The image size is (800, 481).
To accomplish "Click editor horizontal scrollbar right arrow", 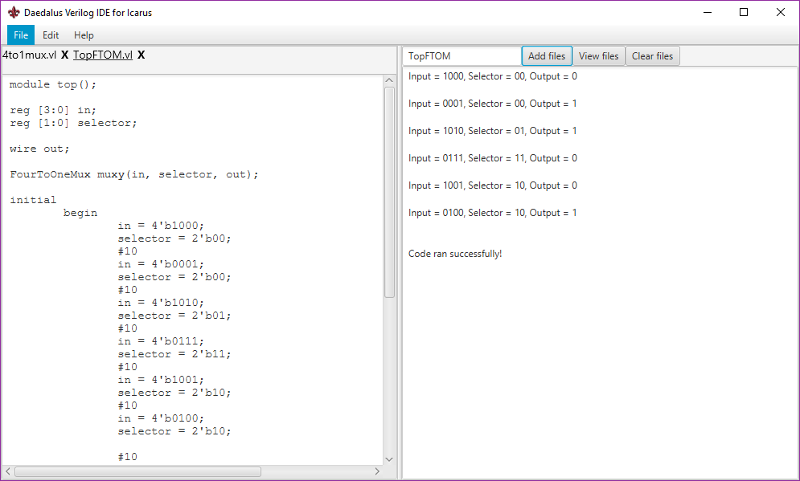I will point(377,472).
